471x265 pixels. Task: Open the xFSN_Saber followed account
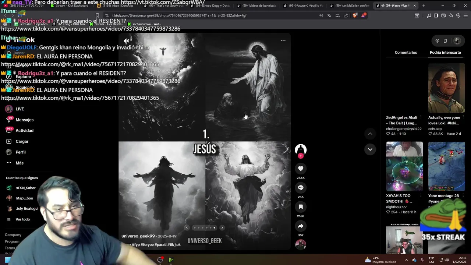click(x=21, y=188)
